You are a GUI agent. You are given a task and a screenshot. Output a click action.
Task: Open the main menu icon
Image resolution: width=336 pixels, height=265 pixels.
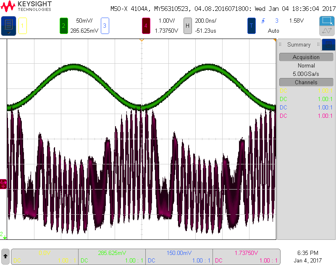pyautogui.click(x=8, y=26)
